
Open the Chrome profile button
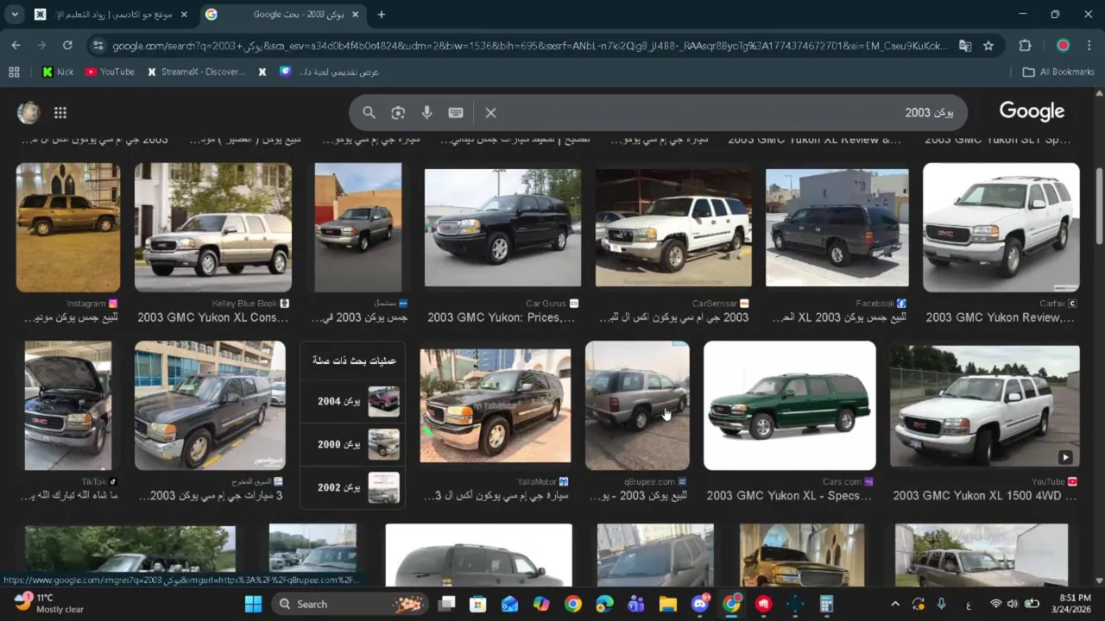click(x=1064, y=46)
